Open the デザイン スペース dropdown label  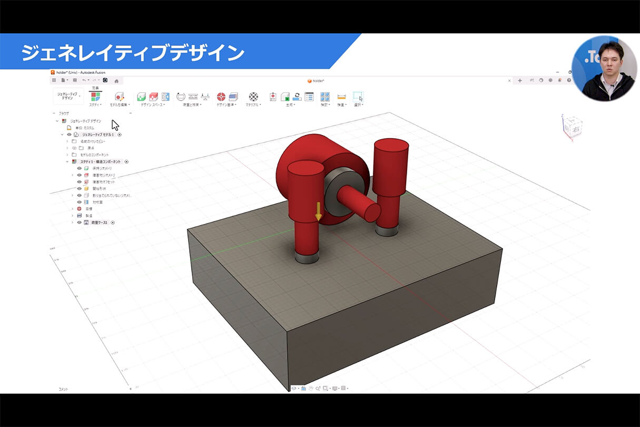coord(153,105)
